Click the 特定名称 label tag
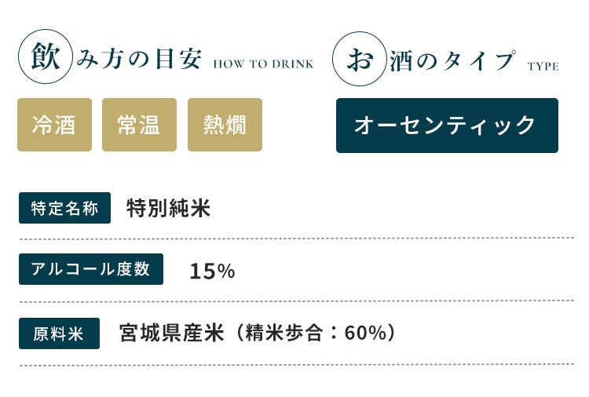 pos(64,208)
